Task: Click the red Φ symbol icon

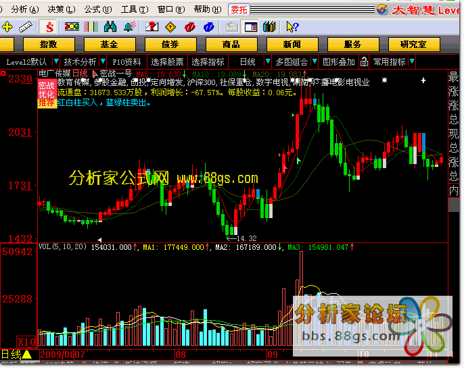Action: pos(189,27)
